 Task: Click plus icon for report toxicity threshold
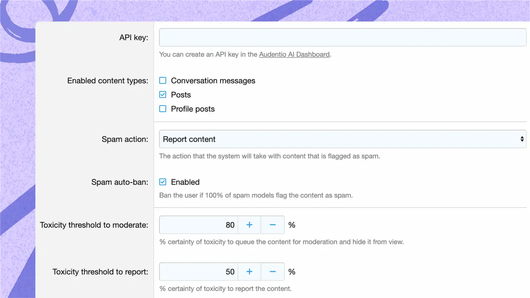[x=249, y=272]
